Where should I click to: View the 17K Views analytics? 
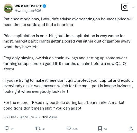click(x=50, y=117)
